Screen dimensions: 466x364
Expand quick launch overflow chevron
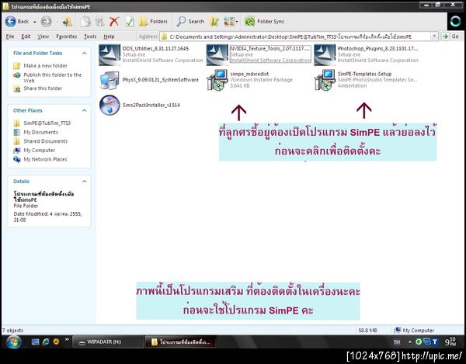tap(67, 339)
